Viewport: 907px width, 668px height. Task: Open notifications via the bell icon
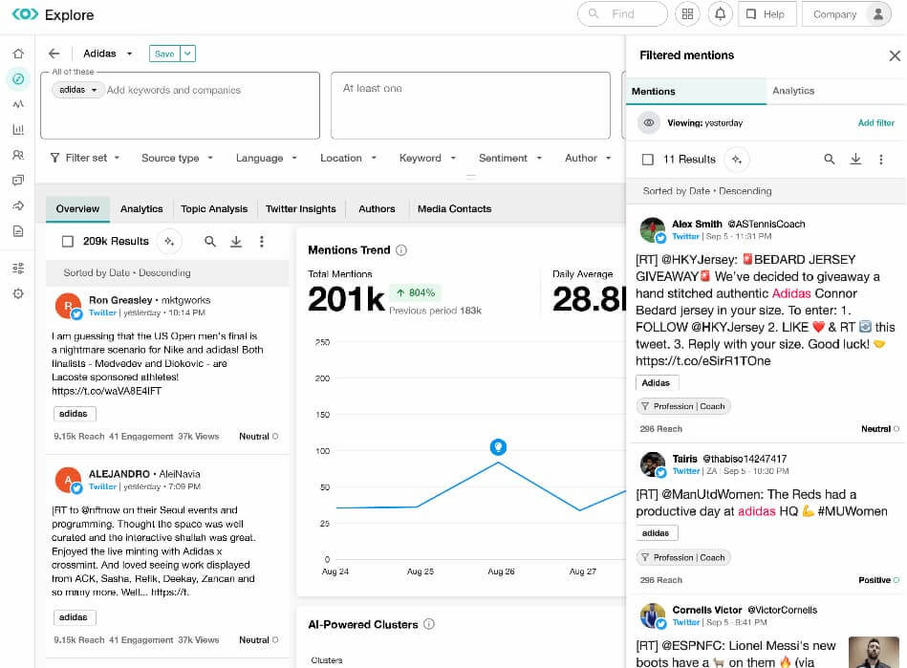click(720, 14)
